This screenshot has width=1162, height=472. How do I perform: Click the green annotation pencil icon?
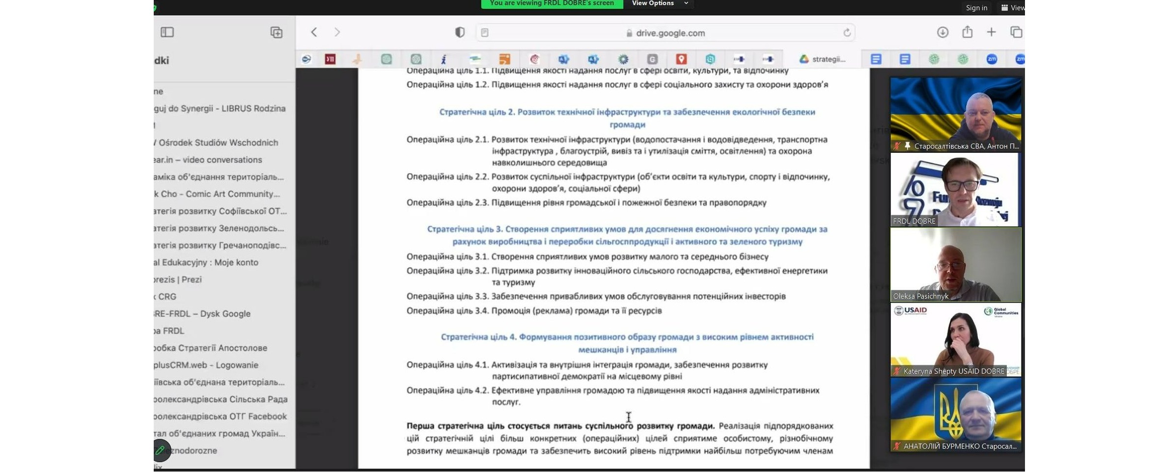(x=160, y=450)
